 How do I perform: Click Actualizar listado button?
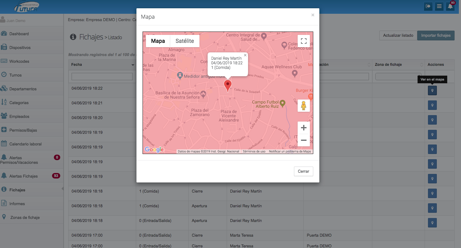click(398, 36)
